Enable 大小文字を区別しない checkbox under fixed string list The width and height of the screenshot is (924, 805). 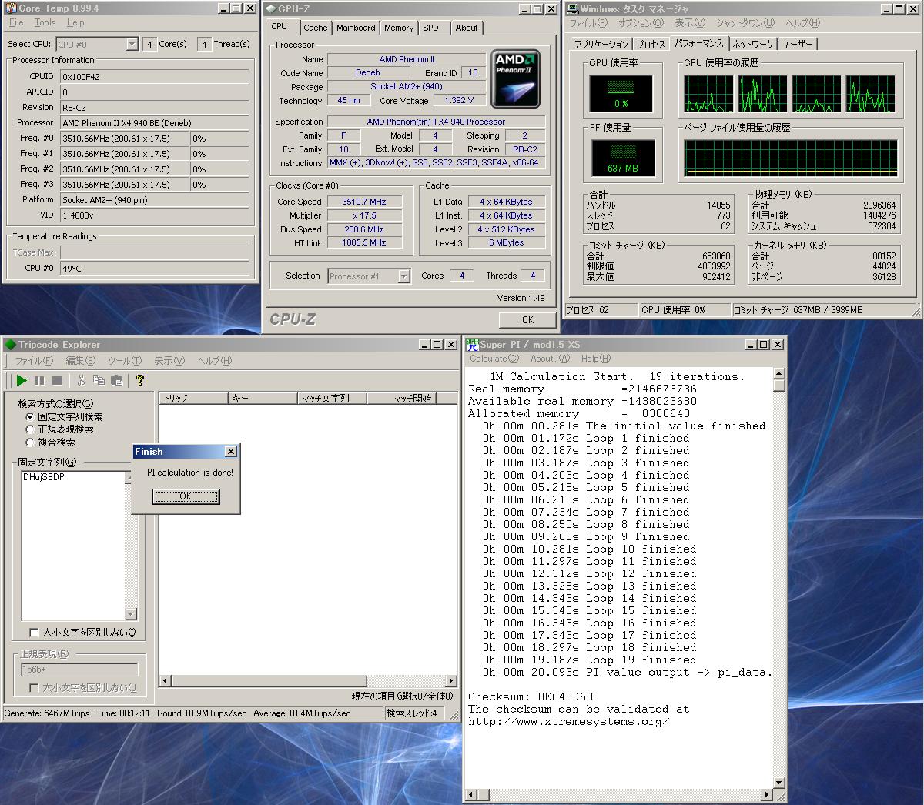(x=34, y=633)
